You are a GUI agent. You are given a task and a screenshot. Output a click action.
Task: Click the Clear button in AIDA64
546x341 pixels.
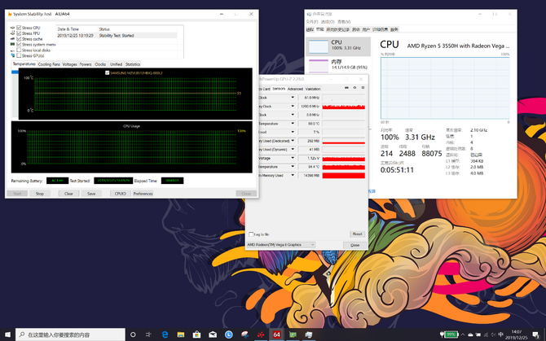click(68, 194)
